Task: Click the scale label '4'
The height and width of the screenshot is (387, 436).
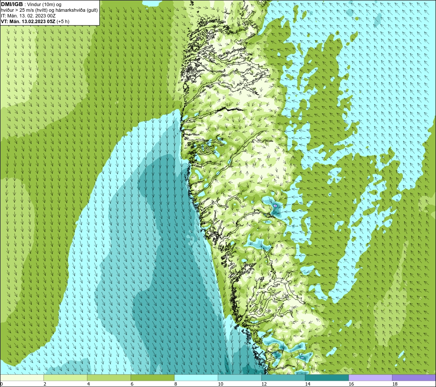Action: (89, 384)
